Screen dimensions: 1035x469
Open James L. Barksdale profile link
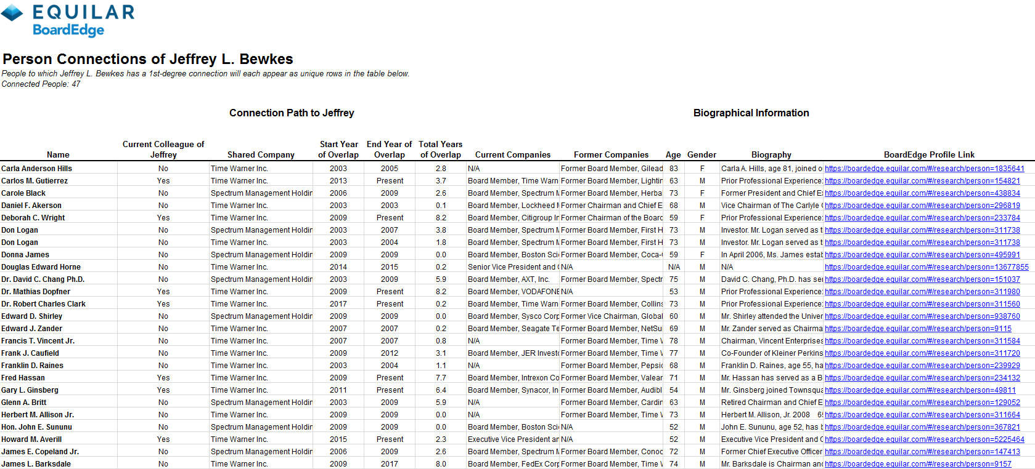(x=918, y=464)
